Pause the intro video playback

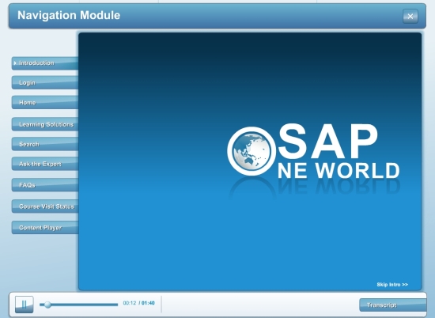tap(25, 305)
